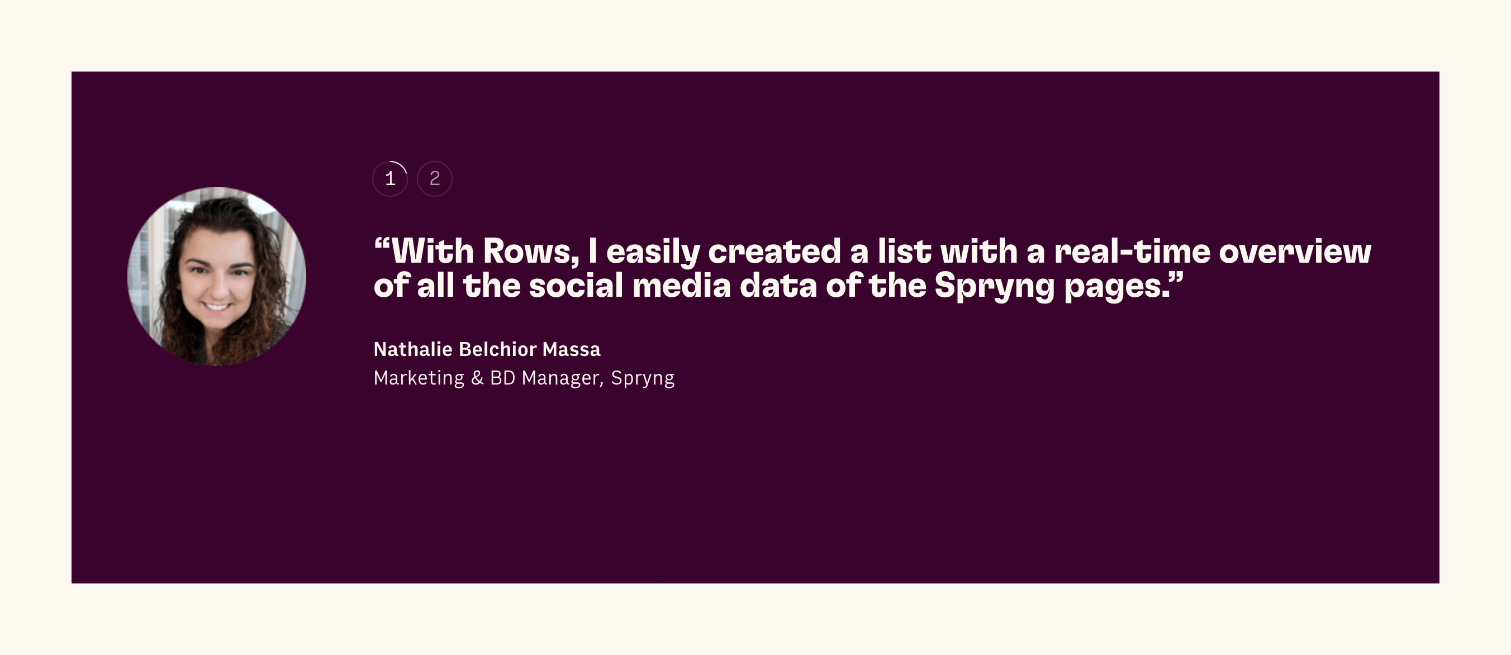The width and height of the screenshot is (1511, 655).
Task: Click the ampersand in the job title
Action: point(477,378)
